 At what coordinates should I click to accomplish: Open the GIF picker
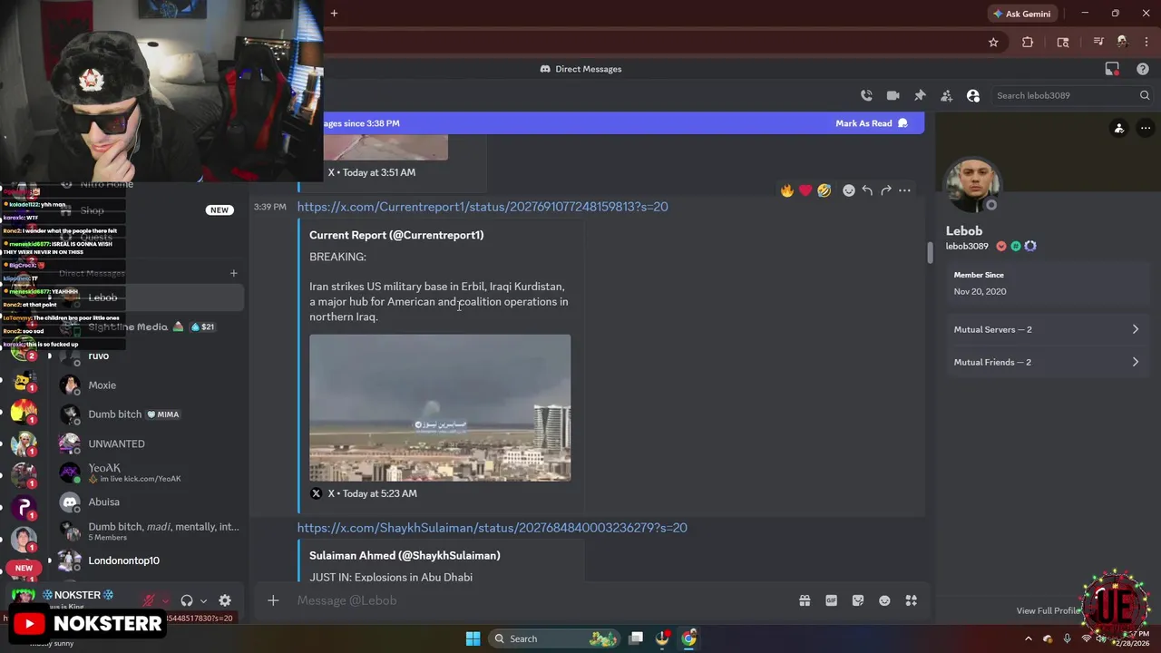[x=831, y=600]
